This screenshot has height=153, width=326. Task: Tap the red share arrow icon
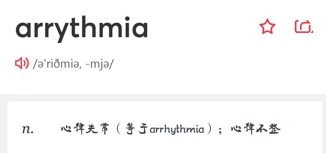pyautogui.click(x=304, y=27)
